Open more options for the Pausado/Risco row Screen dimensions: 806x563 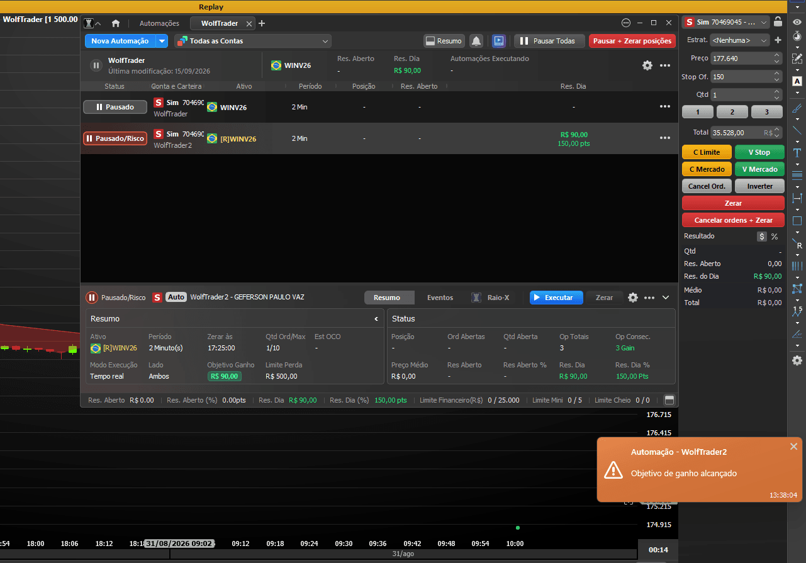coord(665,138)
